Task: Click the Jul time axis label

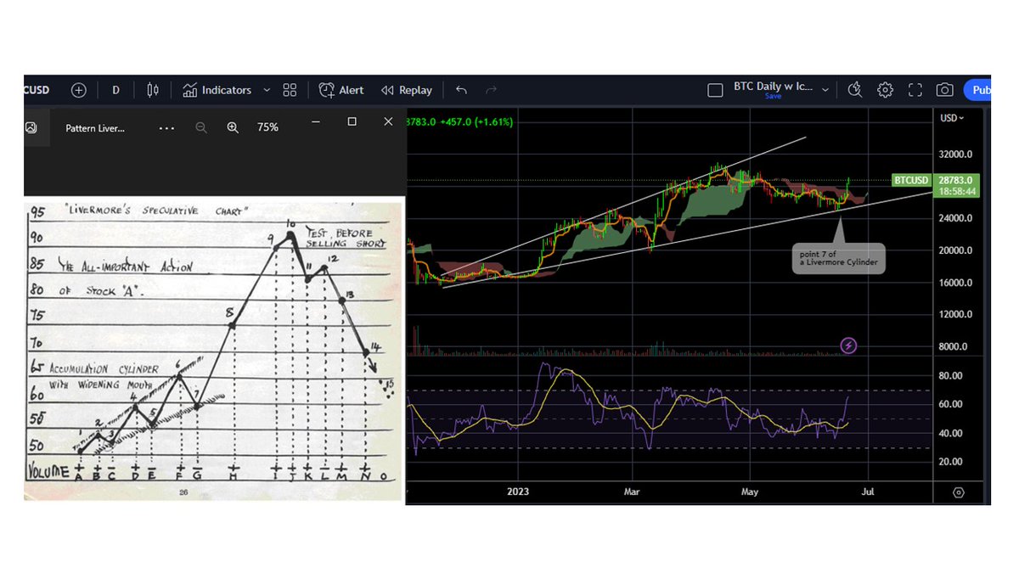Action: [x=866, y=492]
